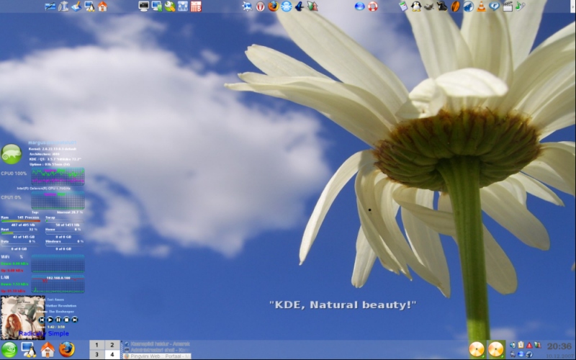Pause the Tori Amos track

pos(58,320)
